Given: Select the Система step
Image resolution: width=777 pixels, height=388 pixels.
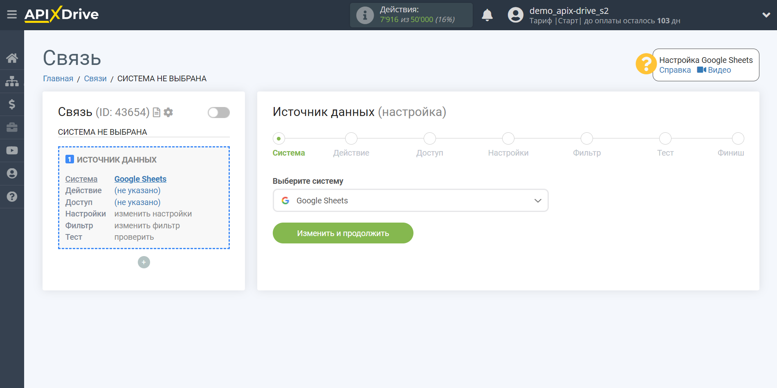Looking at the screenshot, I should tap(279, 138).
